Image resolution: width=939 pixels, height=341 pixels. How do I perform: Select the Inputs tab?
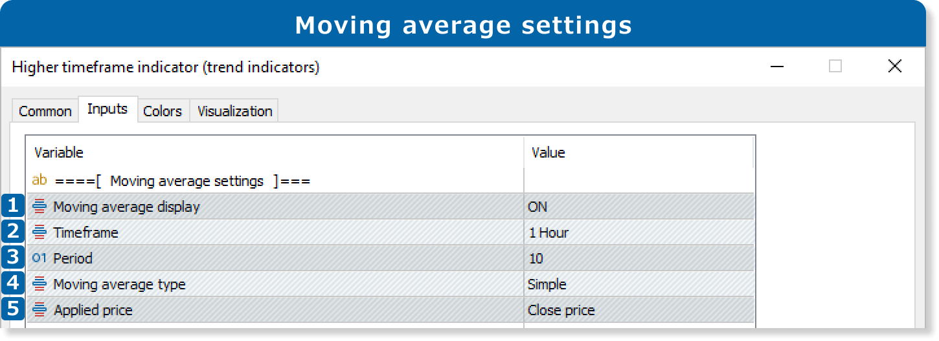[x=107, y=109]
